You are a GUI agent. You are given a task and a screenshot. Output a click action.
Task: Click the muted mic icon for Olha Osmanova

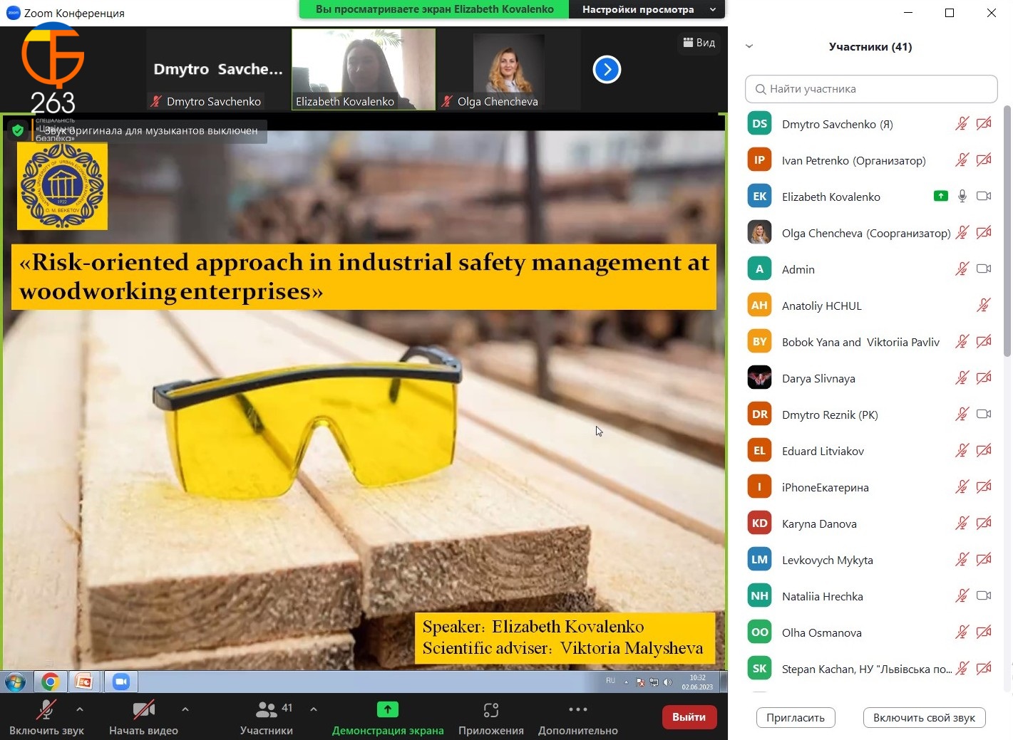click(x=962, y=632)
